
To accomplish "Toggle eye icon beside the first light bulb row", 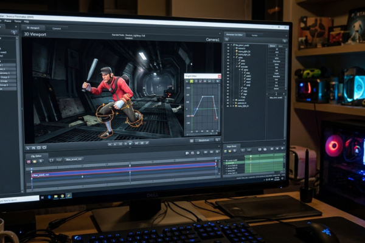I will pos(228,51).
